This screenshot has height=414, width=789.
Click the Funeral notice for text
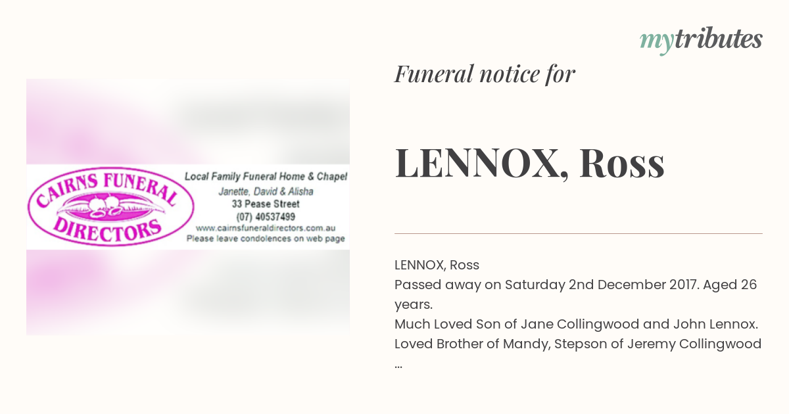tap(485, 74)
